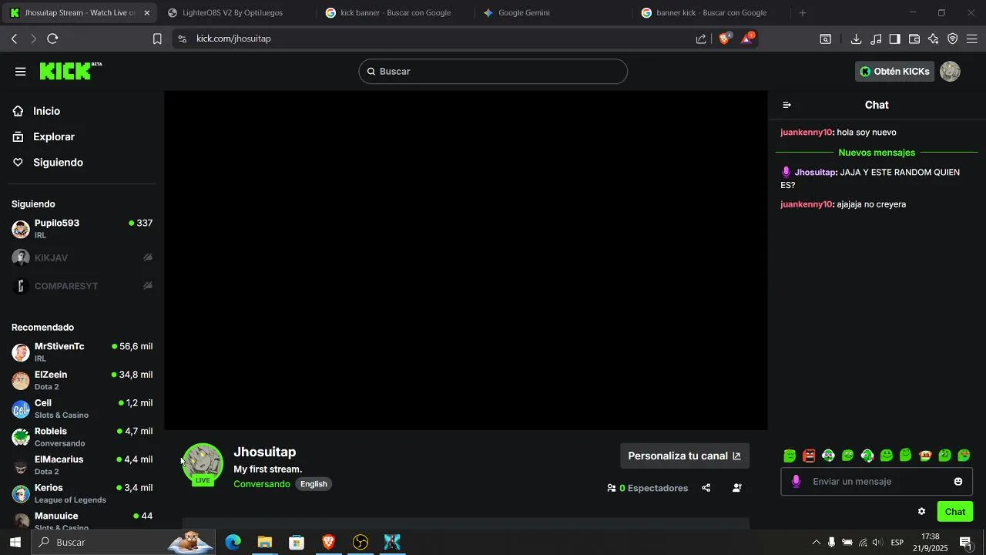Click the angry red emote
The height and width of the screenshot is (555, 986).
tap(809, 456)
